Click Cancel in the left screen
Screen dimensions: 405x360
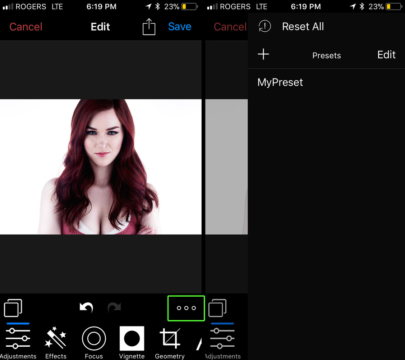point(26,27)
